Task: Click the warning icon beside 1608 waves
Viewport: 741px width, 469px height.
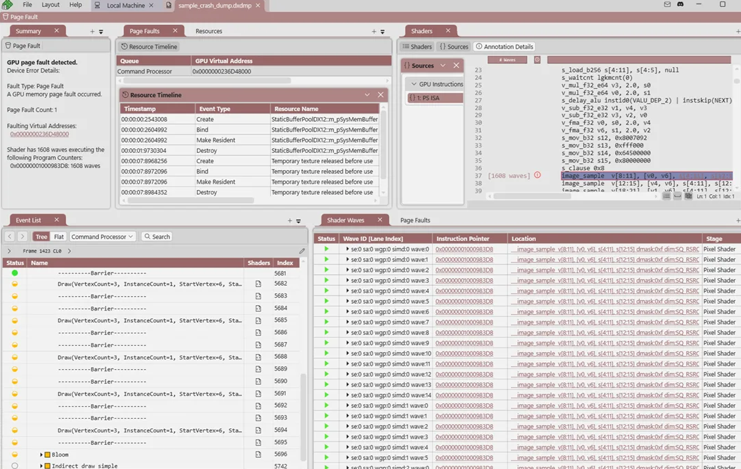Action: click(537, 176)
